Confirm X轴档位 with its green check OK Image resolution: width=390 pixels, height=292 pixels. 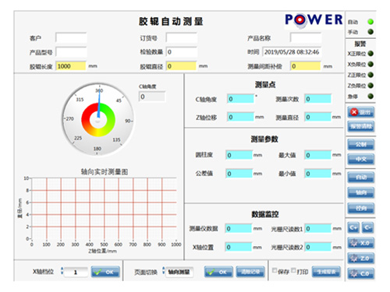[x=105, y=272]
